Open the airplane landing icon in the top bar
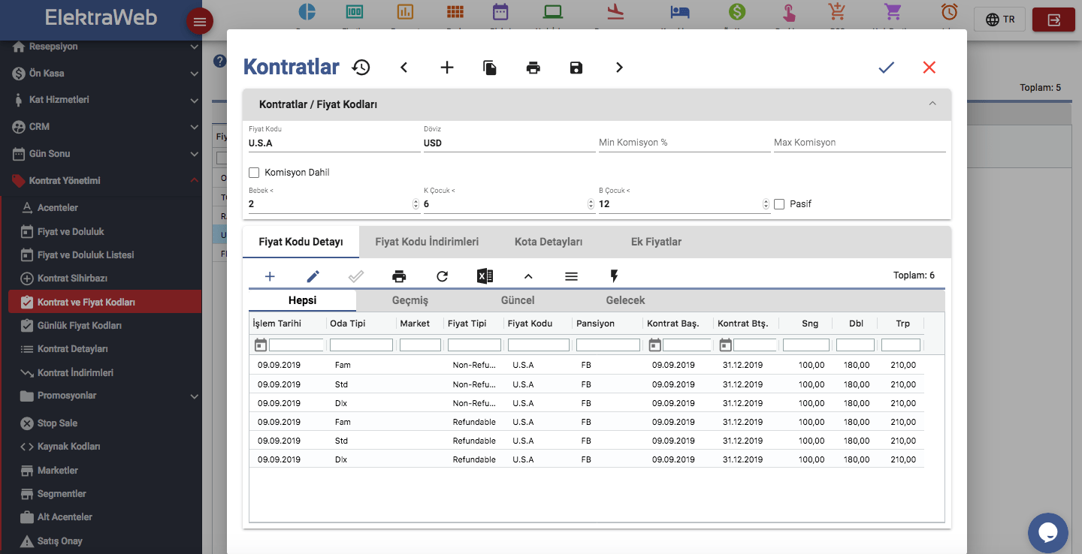 615,12
